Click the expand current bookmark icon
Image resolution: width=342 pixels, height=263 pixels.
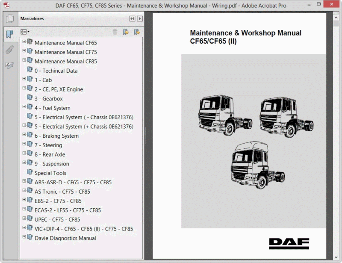(x=137, y=32)
